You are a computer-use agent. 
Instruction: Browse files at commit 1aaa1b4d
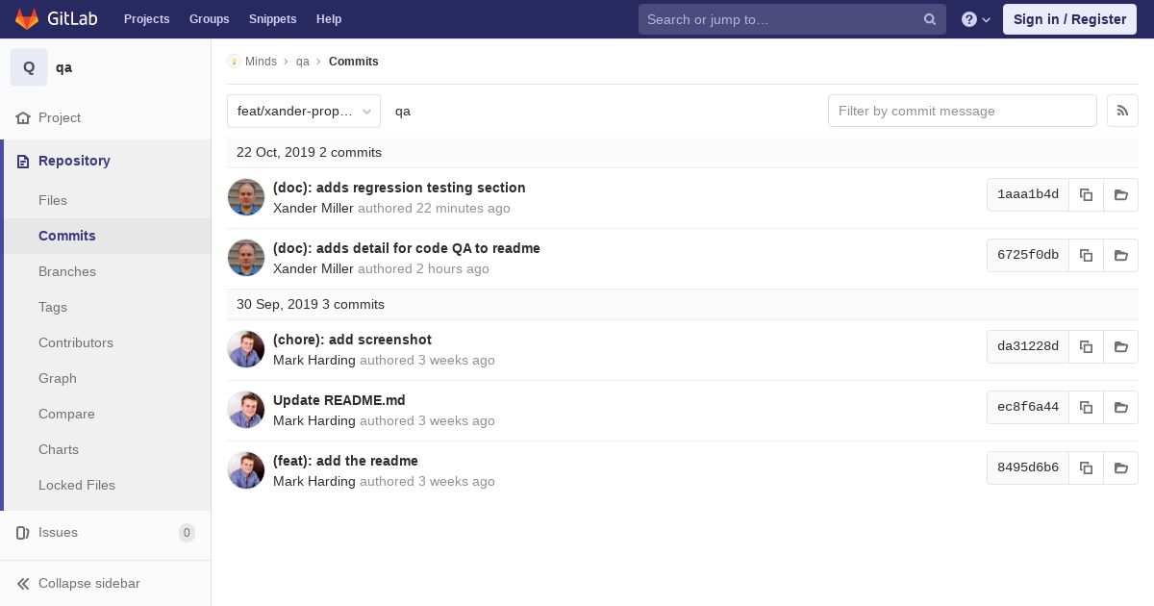point(1120,194)
